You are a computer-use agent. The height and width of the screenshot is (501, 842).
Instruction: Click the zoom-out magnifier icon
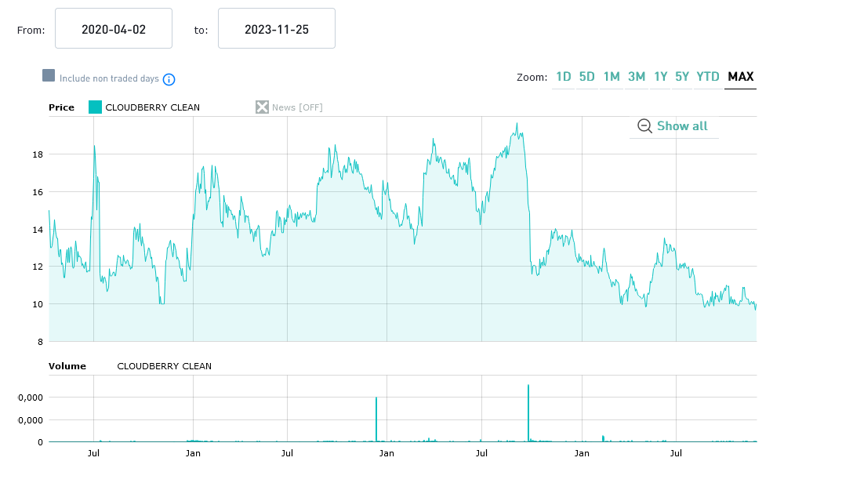(x=644, y=126)
